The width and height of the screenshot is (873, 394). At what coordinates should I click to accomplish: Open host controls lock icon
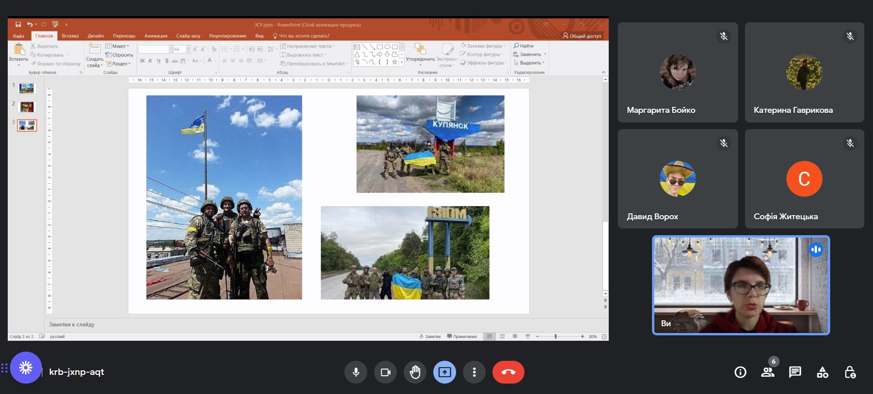coord(850,372)
